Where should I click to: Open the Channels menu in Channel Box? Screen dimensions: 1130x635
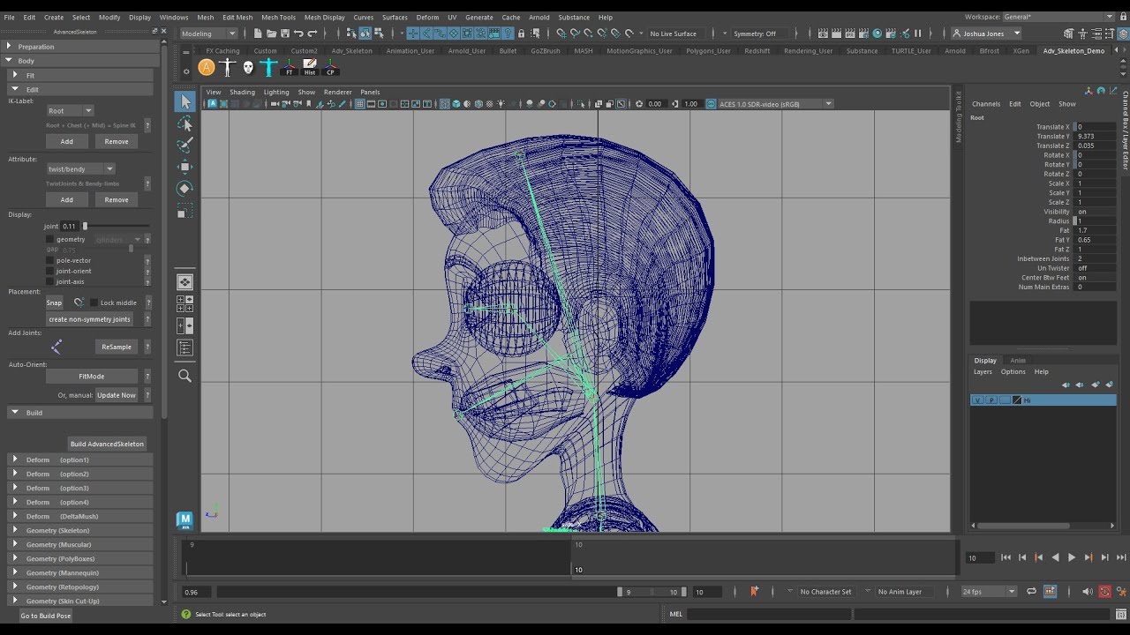click(986, 104)
